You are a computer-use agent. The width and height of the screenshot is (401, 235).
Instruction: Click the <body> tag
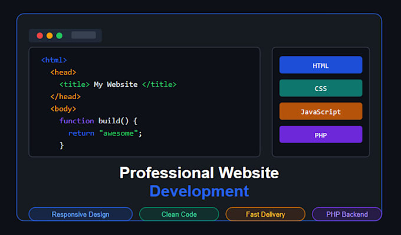63,109
